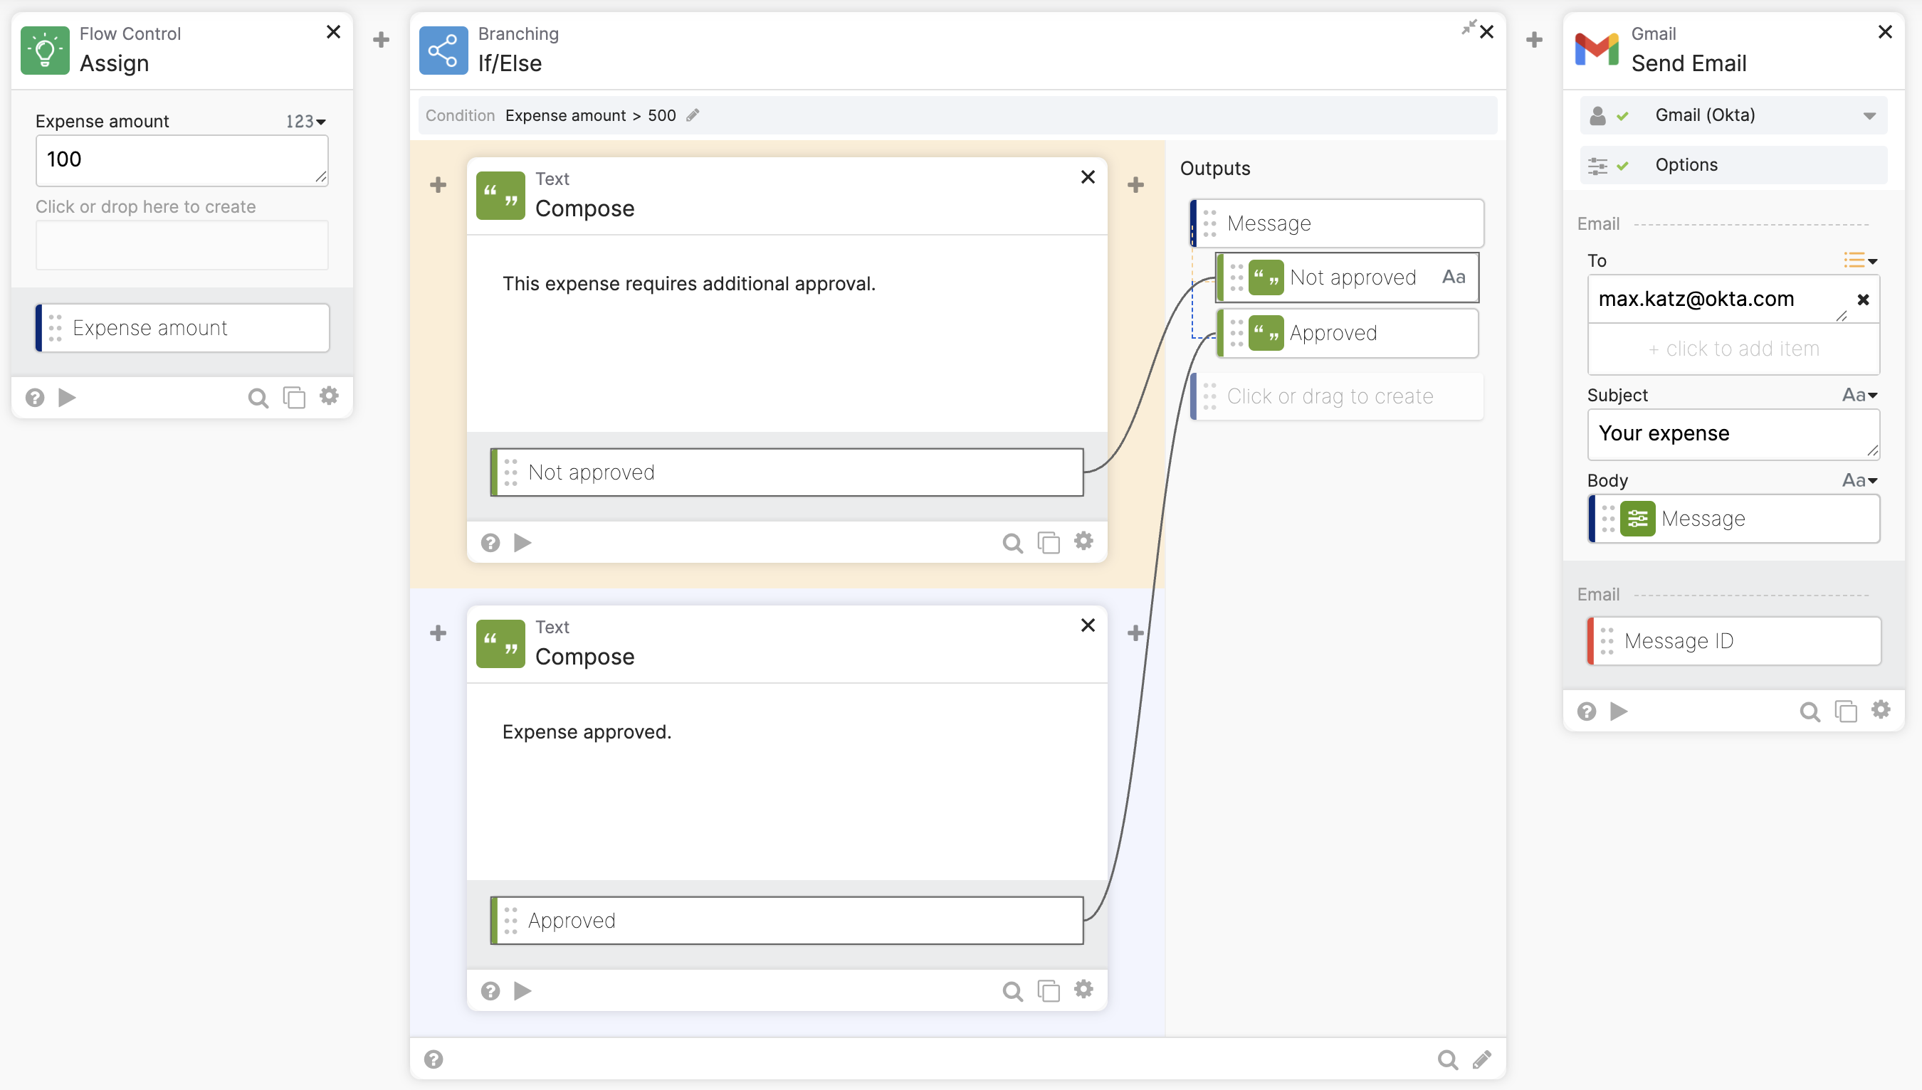
Task: Collapse the If/Else card view
Action: click(x=1468, y=28)
